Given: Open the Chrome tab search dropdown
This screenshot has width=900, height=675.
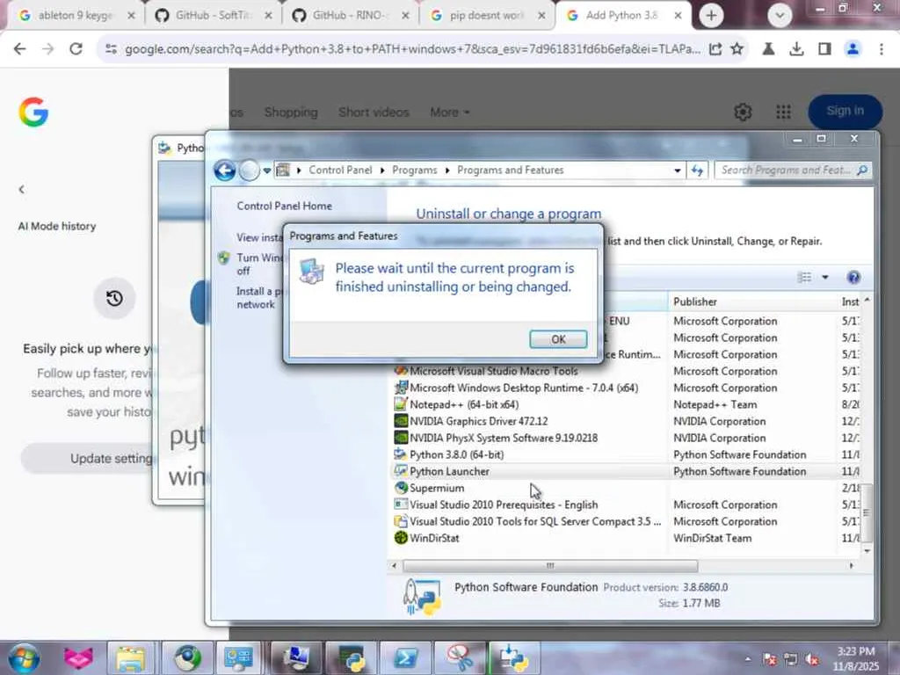Looking at the screenshot, I should (780, 16).
